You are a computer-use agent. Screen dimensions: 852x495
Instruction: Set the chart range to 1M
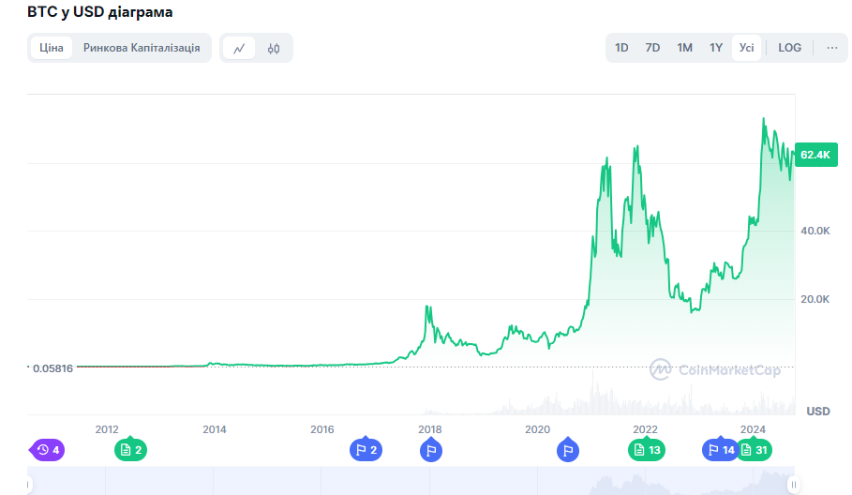click(x=684, y=48)
